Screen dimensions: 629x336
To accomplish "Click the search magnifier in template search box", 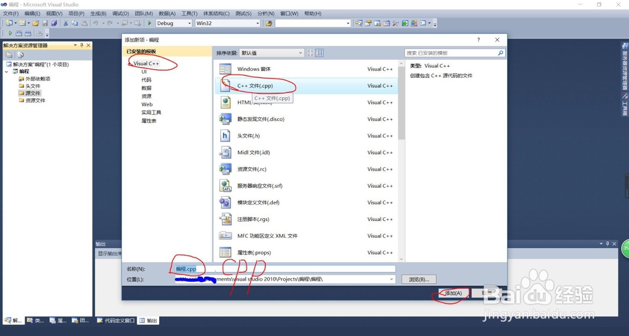I will tap(500, 53).
